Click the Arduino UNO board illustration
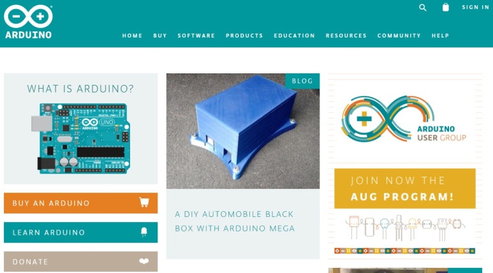This screenshot has width=493, height=273. point(80,138)
